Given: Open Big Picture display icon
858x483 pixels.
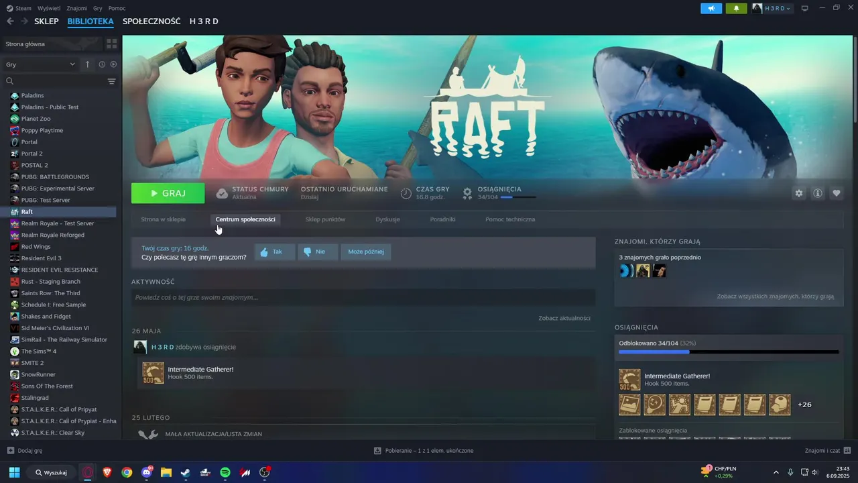Looking at the screenshot, I should click(x=805, y=8).
